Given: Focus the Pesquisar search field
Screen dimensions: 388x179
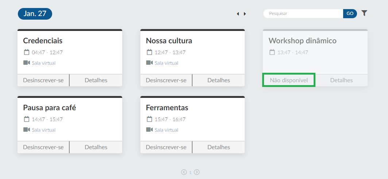Looking at the screenshot, I should pos(303,13).
